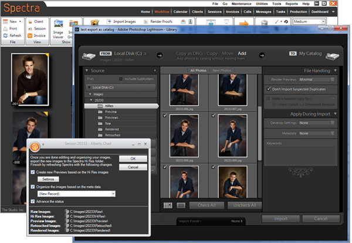
Task: Click the New icon in Spectra File group
Action: point(5,22)
